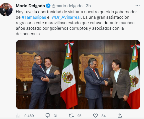Open the 3h tweet timestamp
The width and height of the screenshot is (144, 119).
click(x=88, y=6)
